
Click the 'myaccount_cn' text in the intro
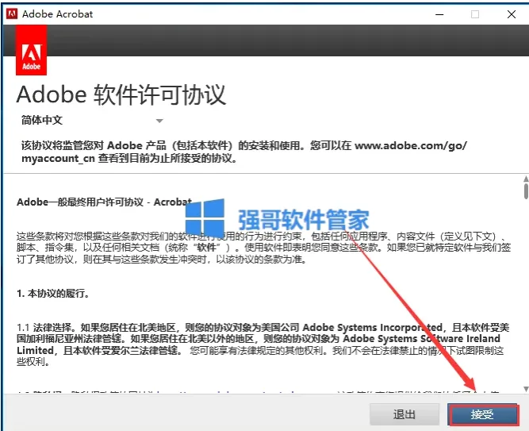[x=58, y=159]
